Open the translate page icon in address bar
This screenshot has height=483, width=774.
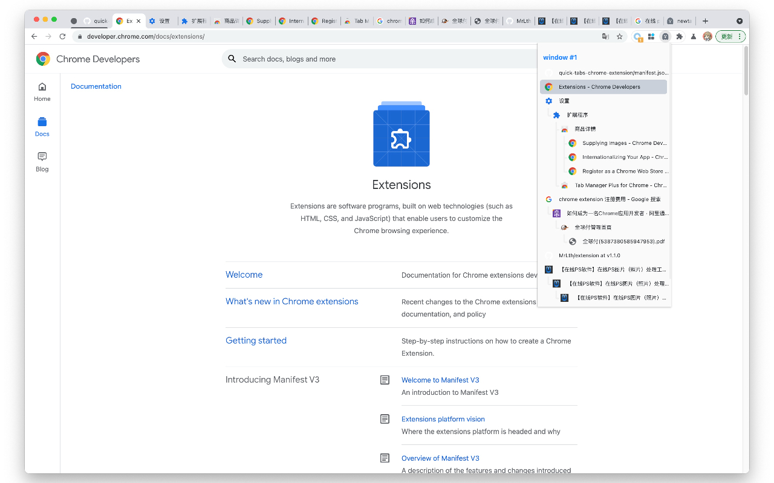coord(605,36)
